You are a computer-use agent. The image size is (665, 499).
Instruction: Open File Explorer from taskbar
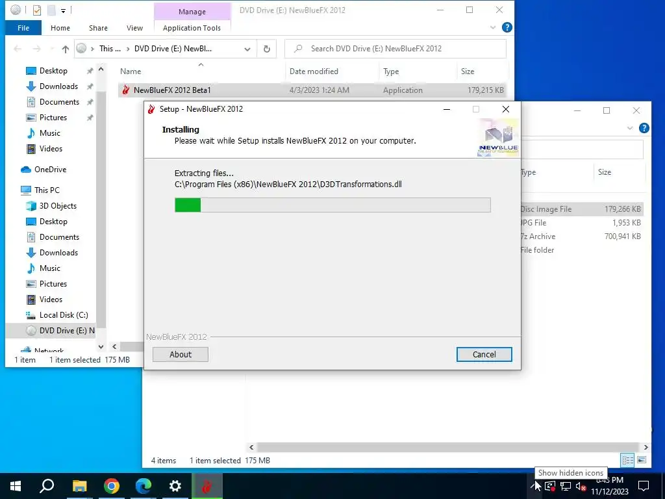click(x=79, y=486)
